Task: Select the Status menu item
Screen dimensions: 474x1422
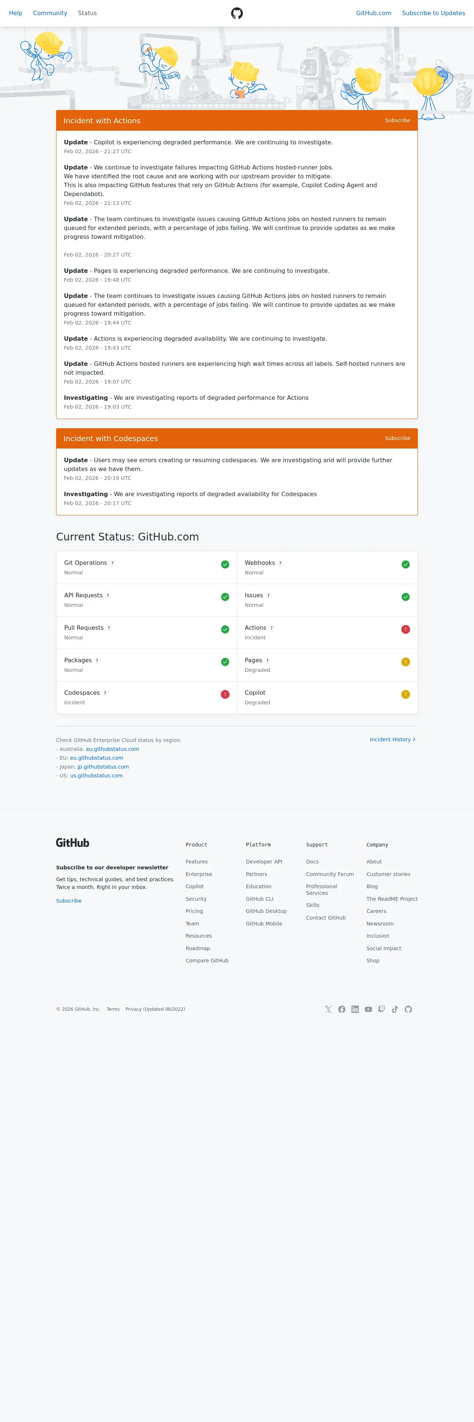Action: pos(87,13)
